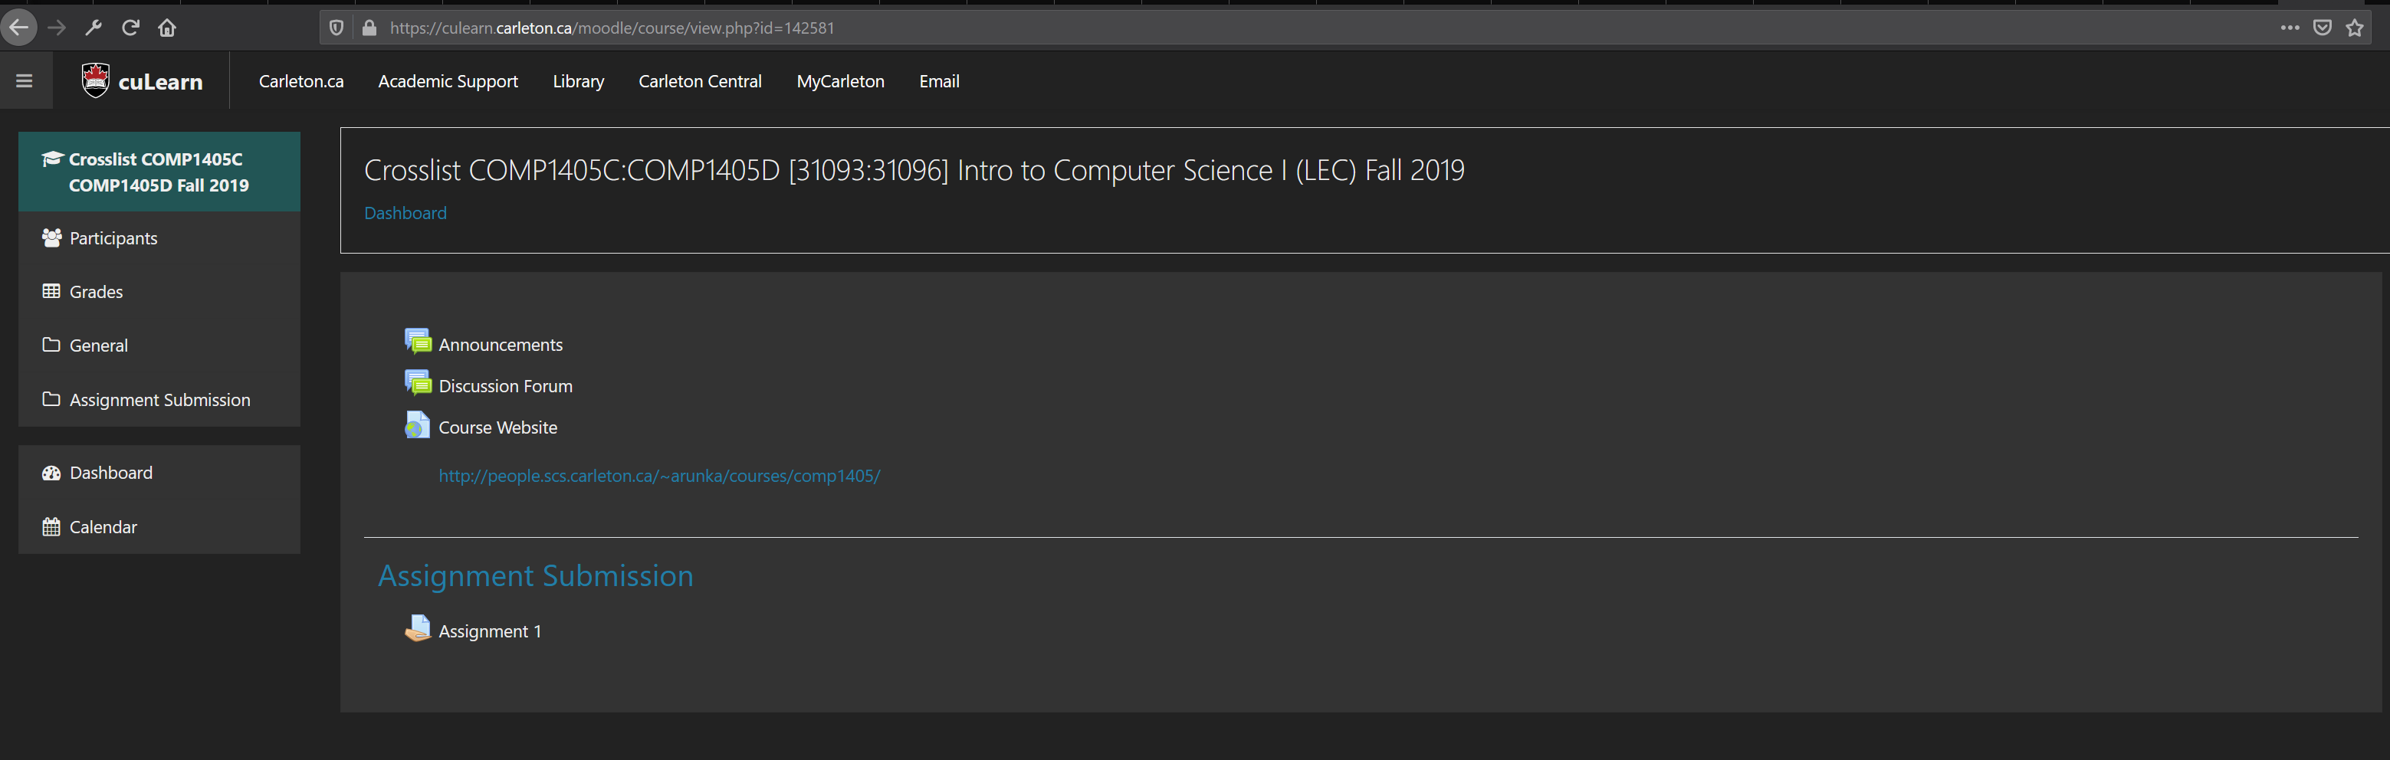The height and width of the screenshot is (760, 2390).
Task: Open Email from the top navigation
Action: tap(939, 81)
